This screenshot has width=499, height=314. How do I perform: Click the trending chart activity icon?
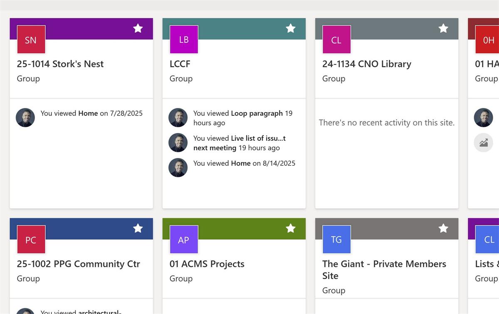tap(484, 143)
